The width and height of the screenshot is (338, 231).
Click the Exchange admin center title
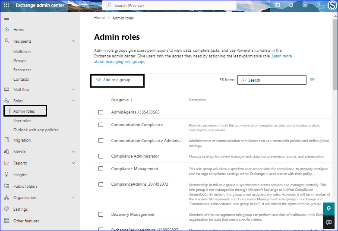coord(40,5)
